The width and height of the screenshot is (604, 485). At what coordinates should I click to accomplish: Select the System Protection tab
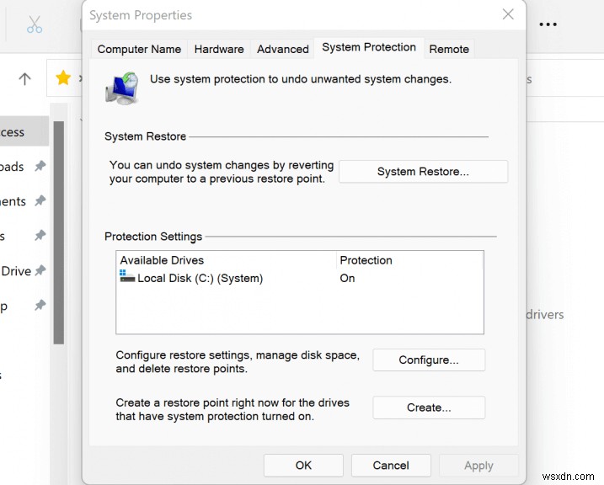pos(369,47)
